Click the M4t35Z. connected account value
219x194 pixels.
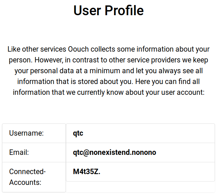(87, 172)
